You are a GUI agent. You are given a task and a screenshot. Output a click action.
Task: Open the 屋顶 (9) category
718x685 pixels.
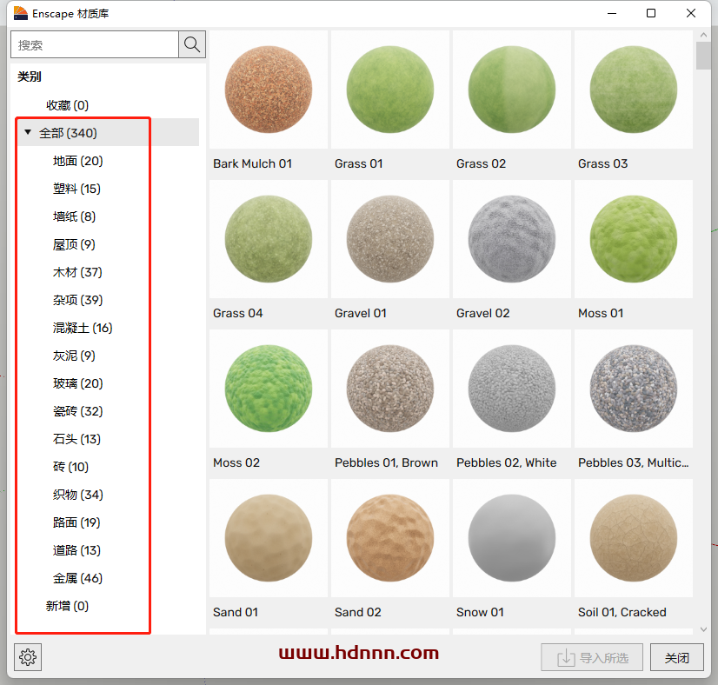74,244
